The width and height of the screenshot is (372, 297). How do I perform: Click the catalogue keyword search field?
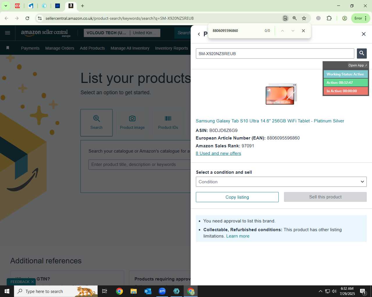click(139, 164)
